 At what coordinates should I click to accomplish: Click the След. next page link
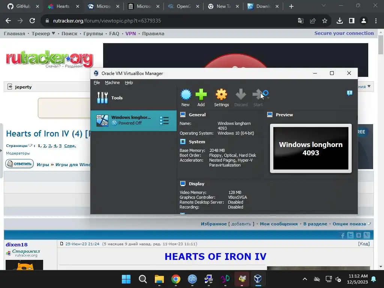tap(70, 146)
